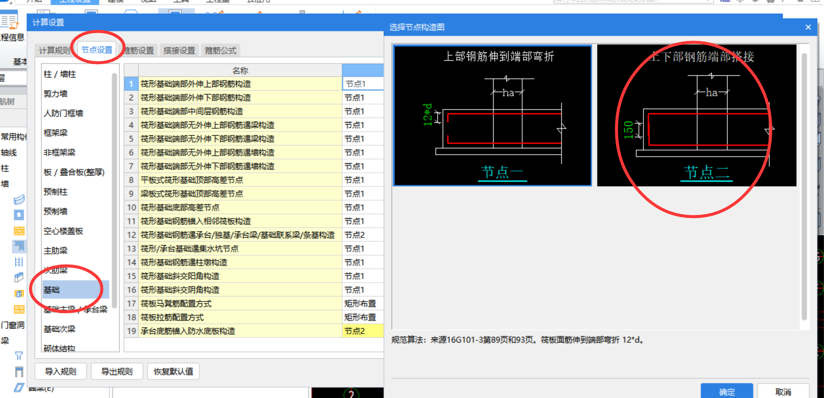
Task: Click the highlighted corner-lines icon in sidebar
Action: pos(19,246)
